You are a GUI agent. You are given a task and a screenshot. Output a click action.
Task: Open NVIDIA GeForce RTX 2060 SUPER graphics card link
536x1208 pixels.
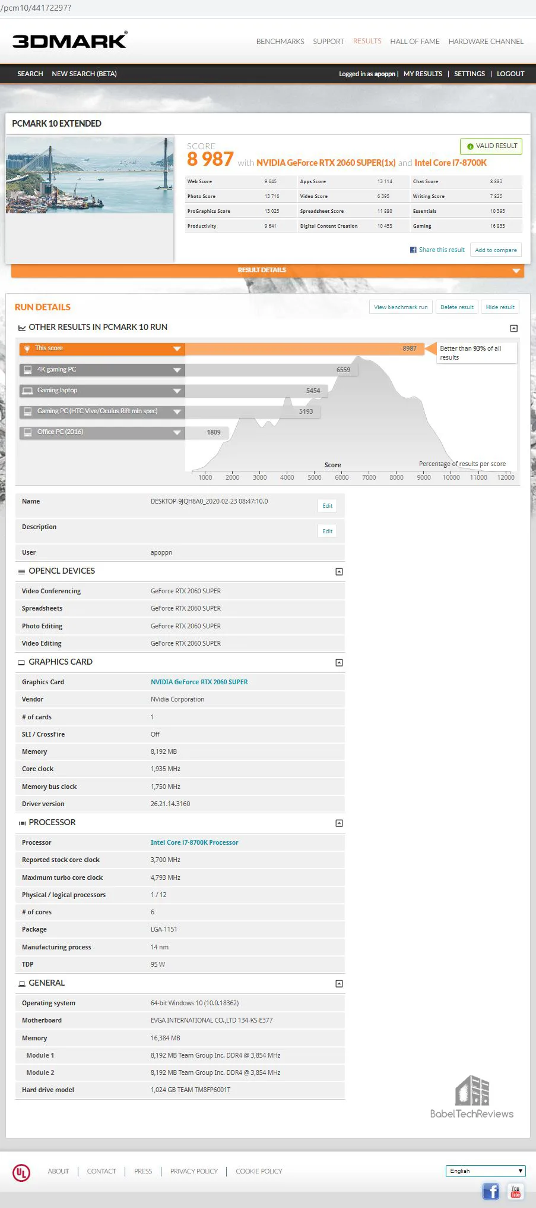pyautogui.click(x=199, y=682)
